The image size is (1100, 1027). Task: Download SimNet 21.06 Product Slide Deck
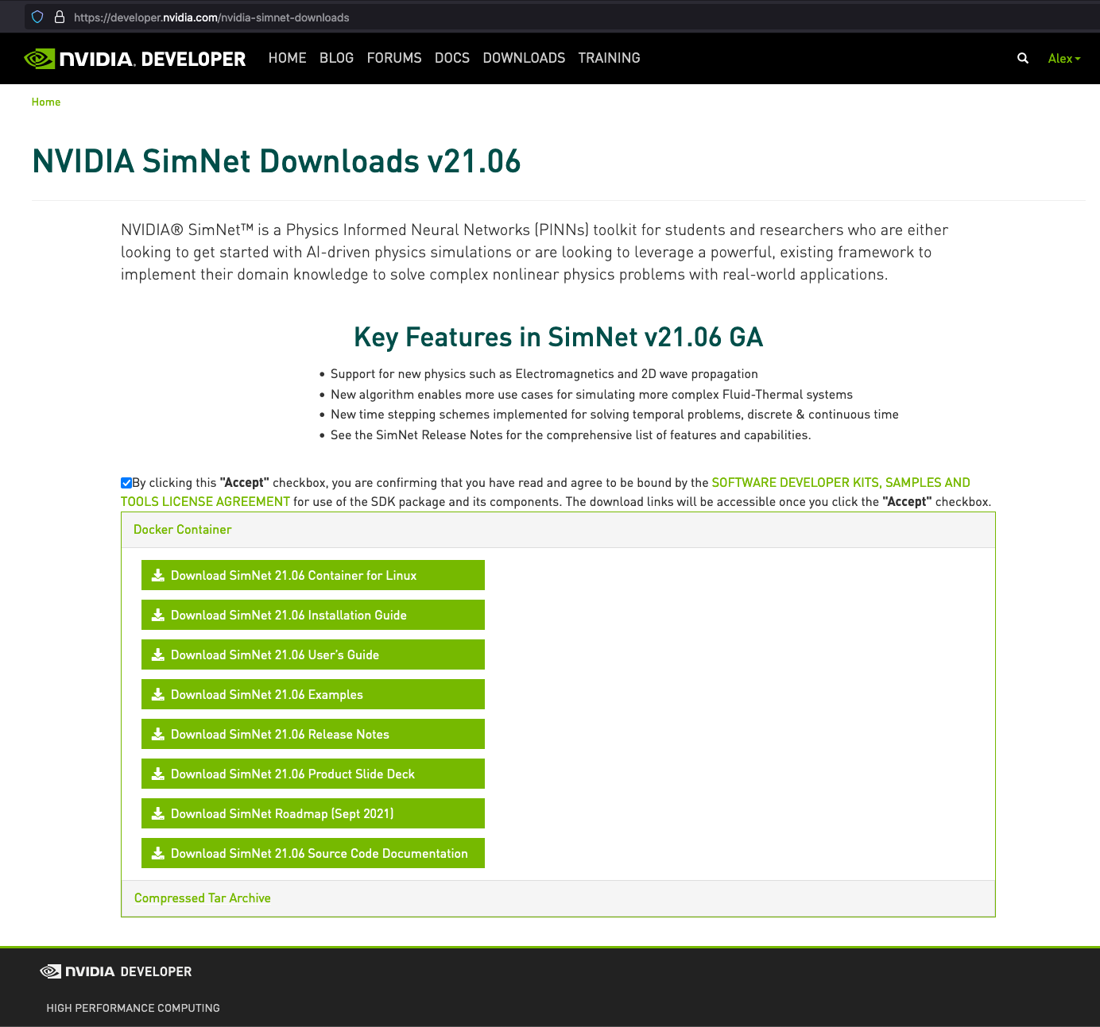pyautogui.click(x=313, y=774)
